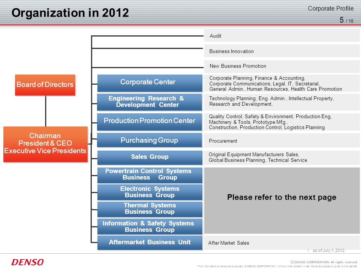Select the Quality Control, Safety & Environment description
This screenshot has height=271, width=361.
pos(282,122)
